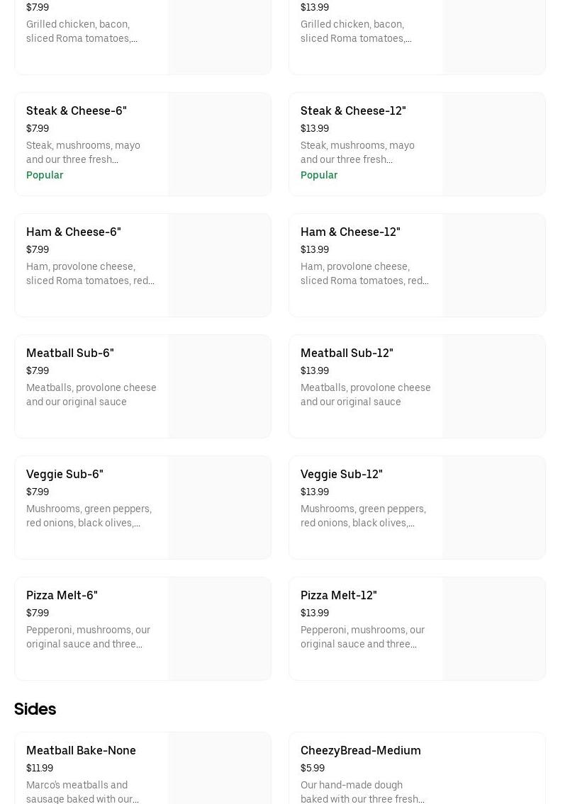The width and height of the screenshot is (570, 804).
Task: Open the Steak & Cheese-6" item
Action: [x=77, y=111]
